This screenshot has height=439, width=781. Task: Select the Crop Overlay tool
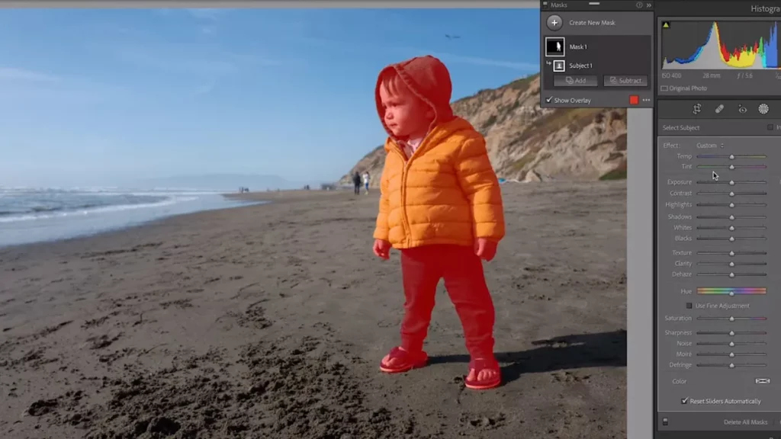(x=697, y=109)
